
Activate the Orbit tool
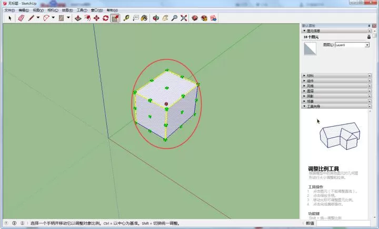click(x=156, y=18)
